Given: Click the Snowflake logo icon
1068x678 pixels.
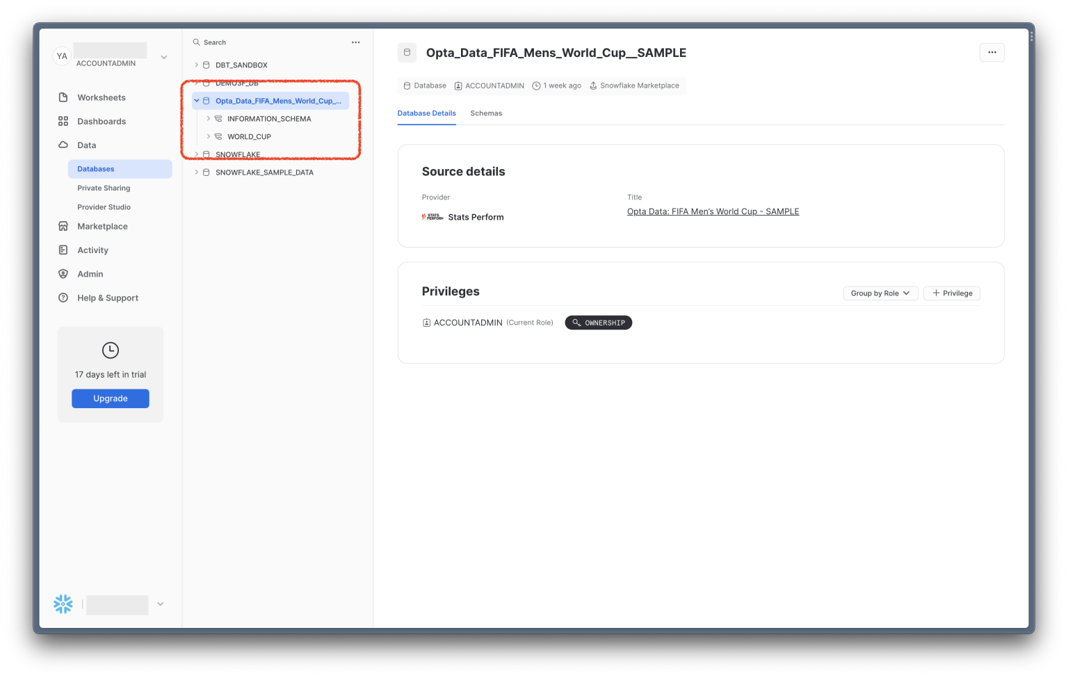Looking at the screenshot, I should [63, 604].
